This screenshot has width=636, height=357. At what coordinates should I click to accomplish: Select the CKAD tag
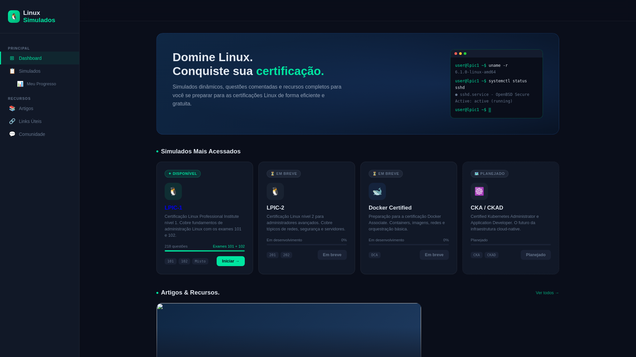coord(492,255)
